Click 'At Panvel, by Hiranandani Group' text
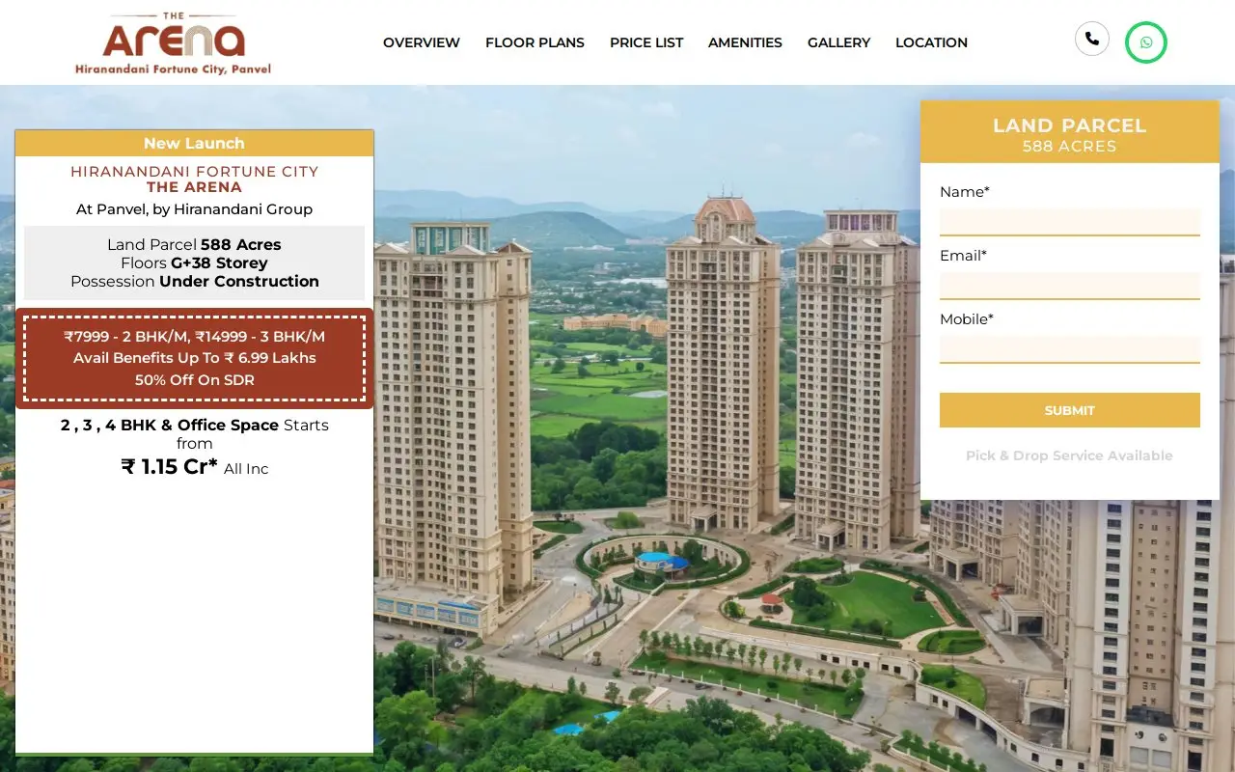This screenshot has width=1235, height=772. [x=195, y=208]
